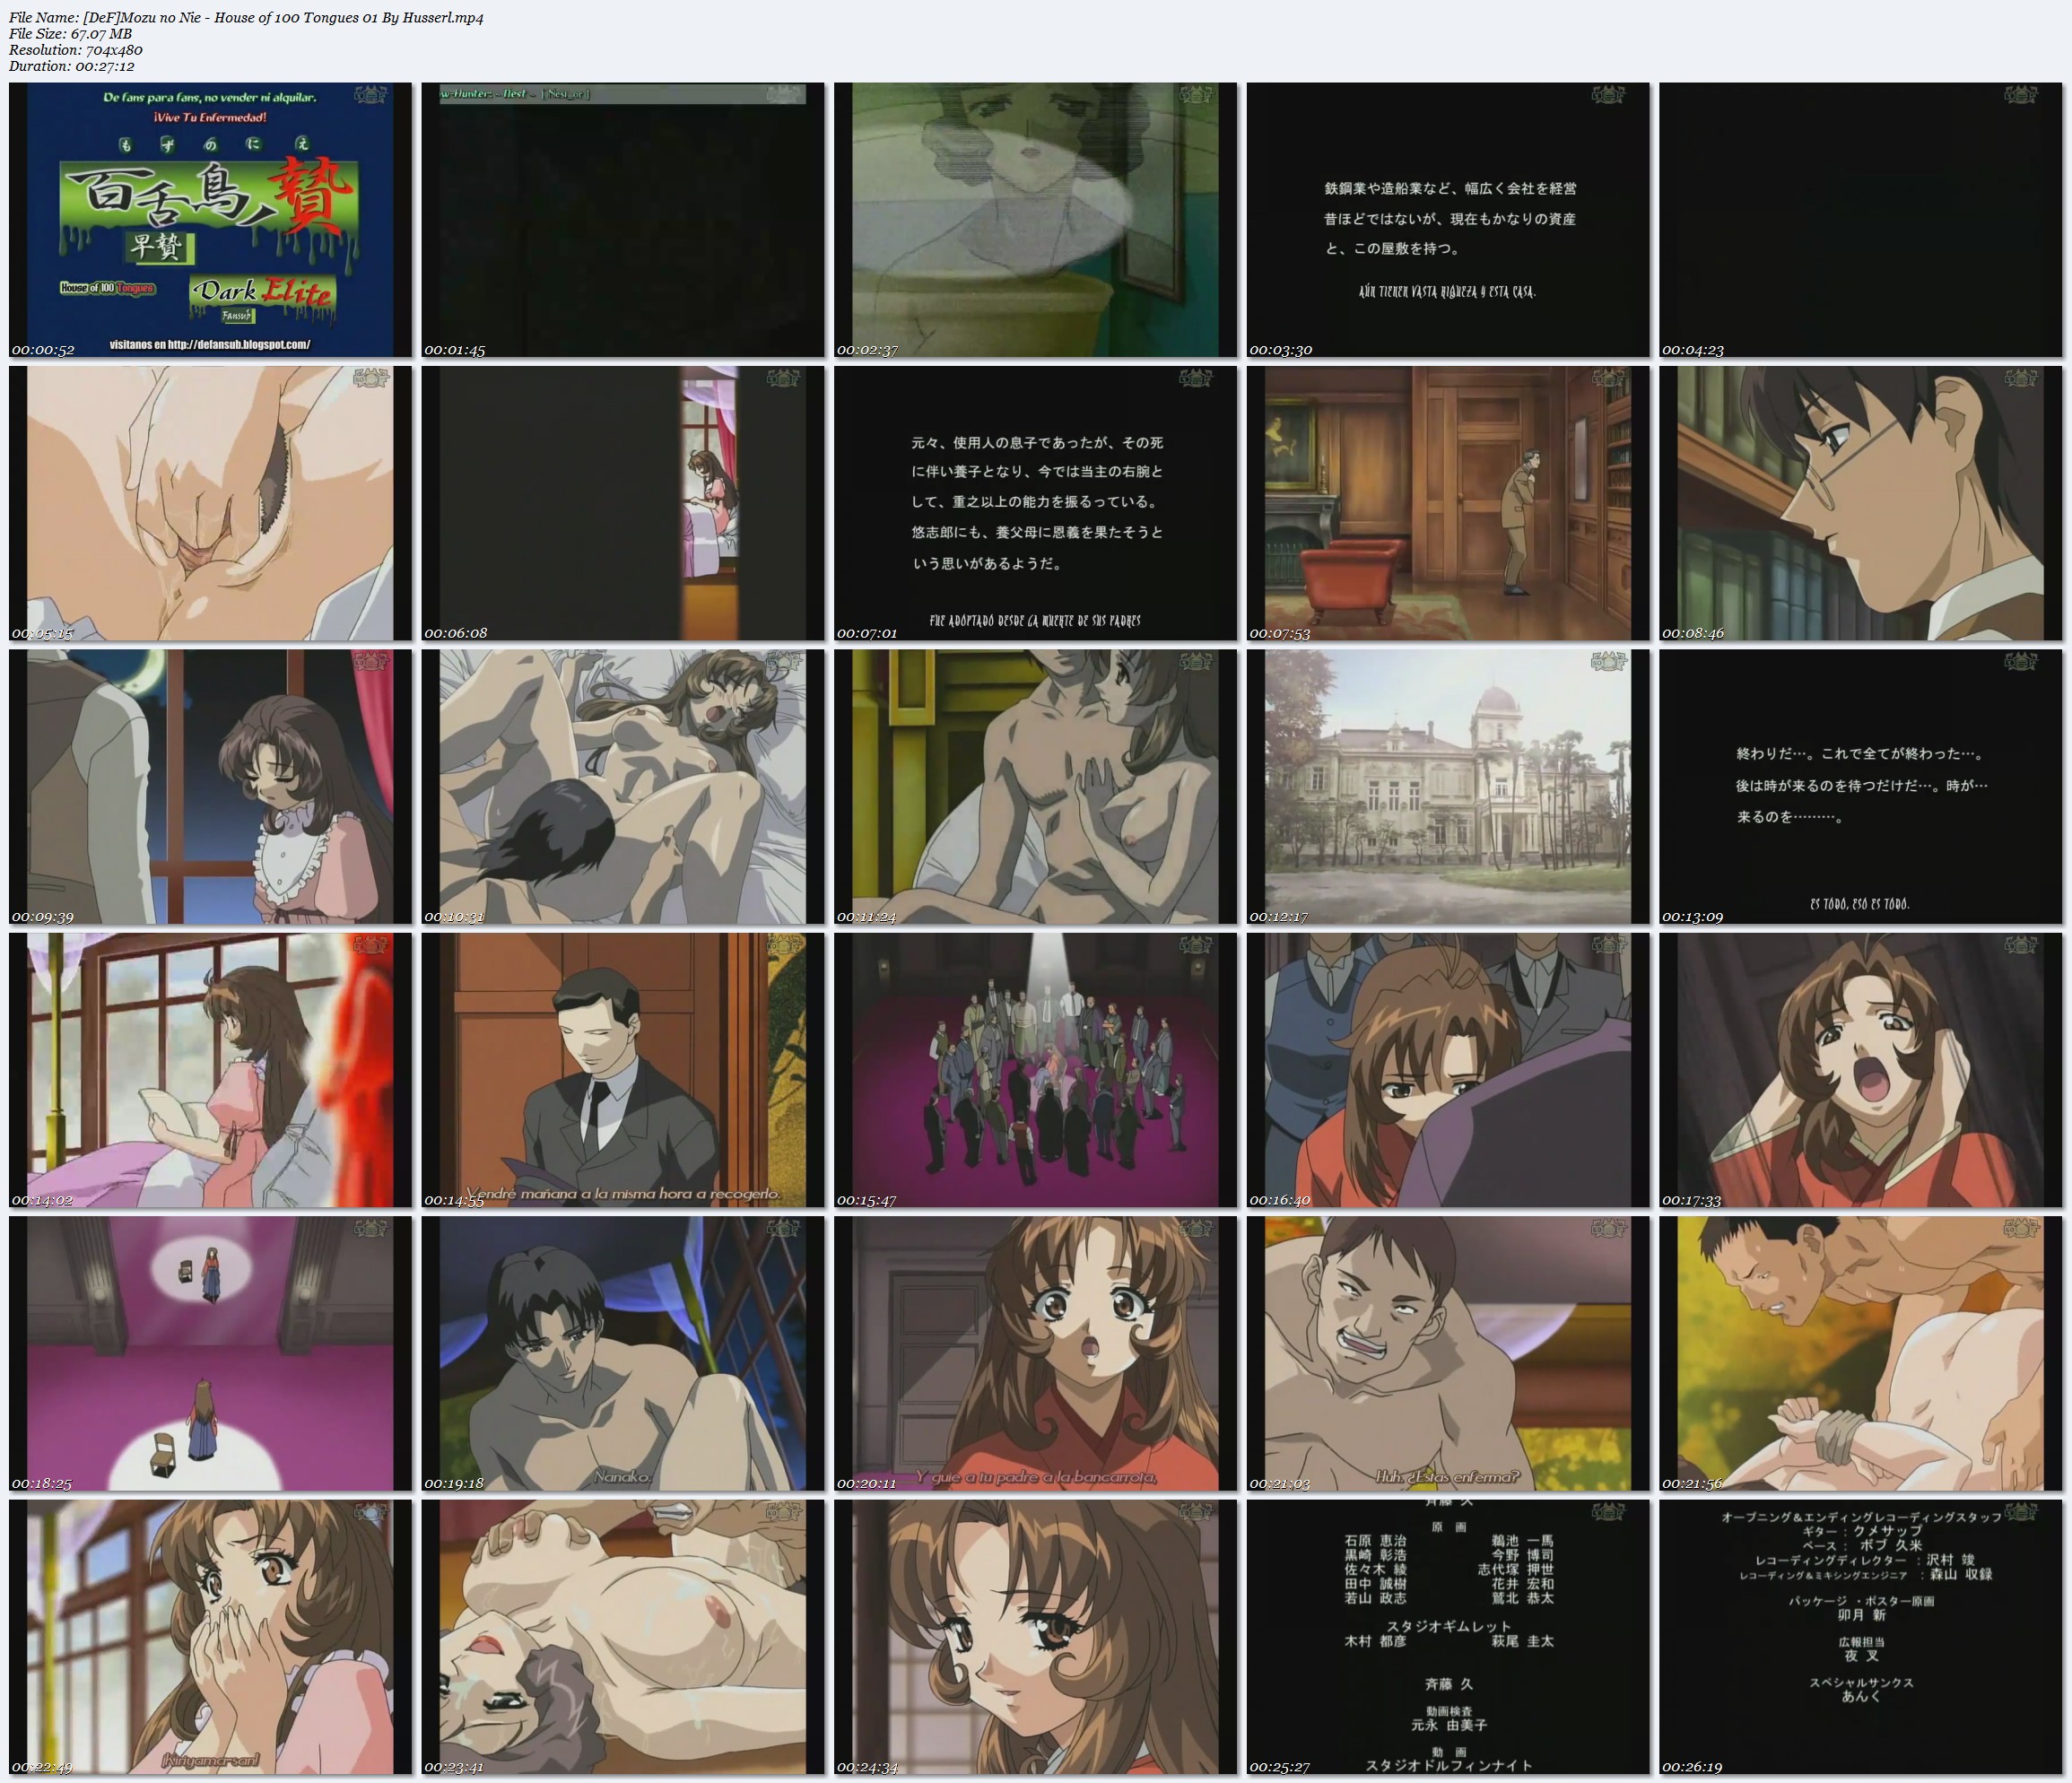Click the black frame thumbnail at 00:04:23
2072x1783 pixels.
[1861, 220]
